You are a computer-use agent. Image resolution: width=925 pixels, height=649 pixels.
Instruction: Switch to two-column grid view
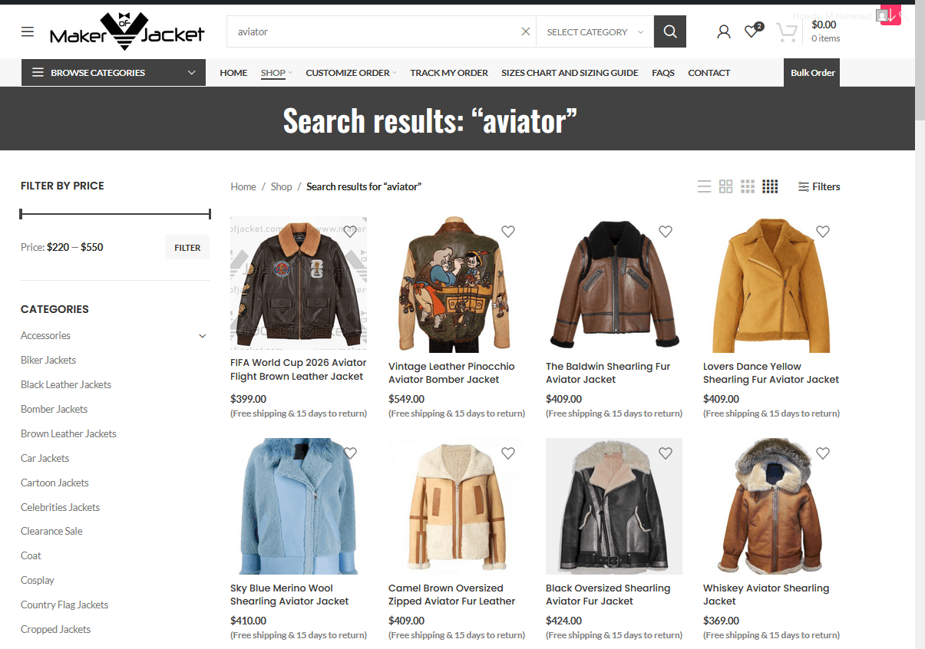point(726,186)
